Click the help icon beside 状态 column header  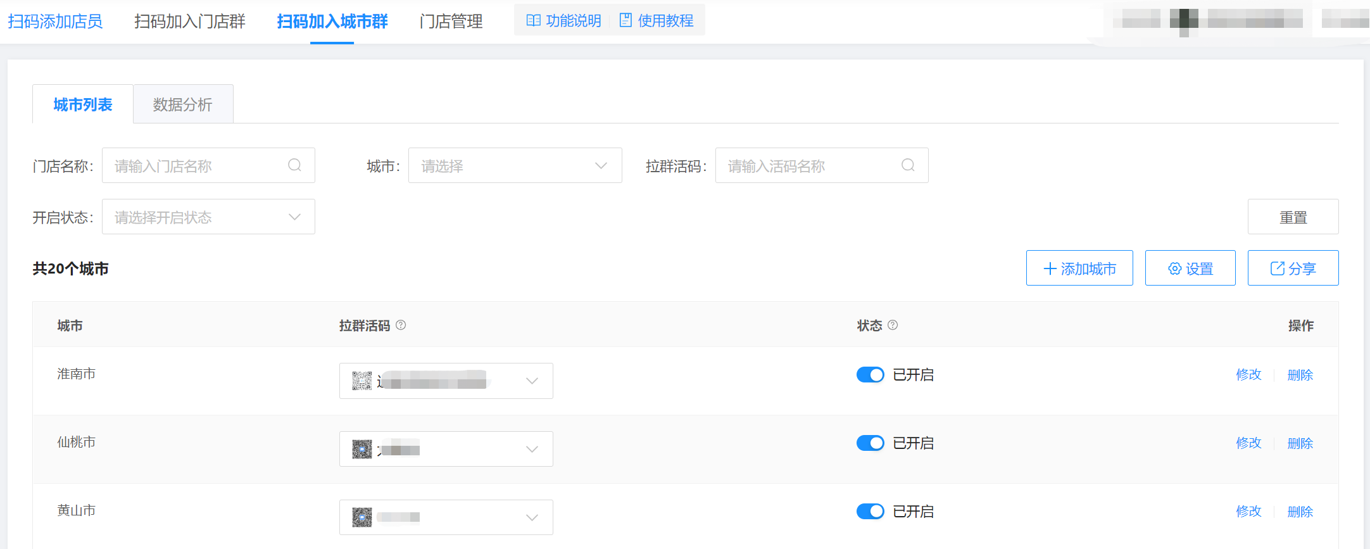(x=893, y=325)
